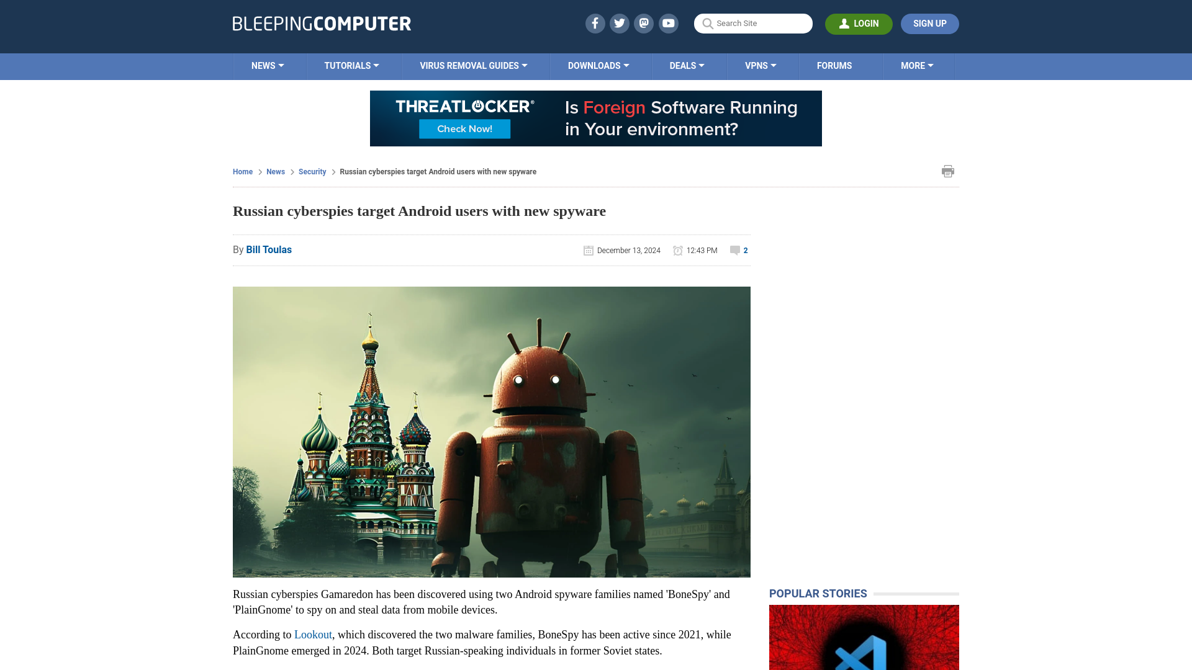
Task: Expand the TUTORIALS dropdown menu
Action: point(350,65)
